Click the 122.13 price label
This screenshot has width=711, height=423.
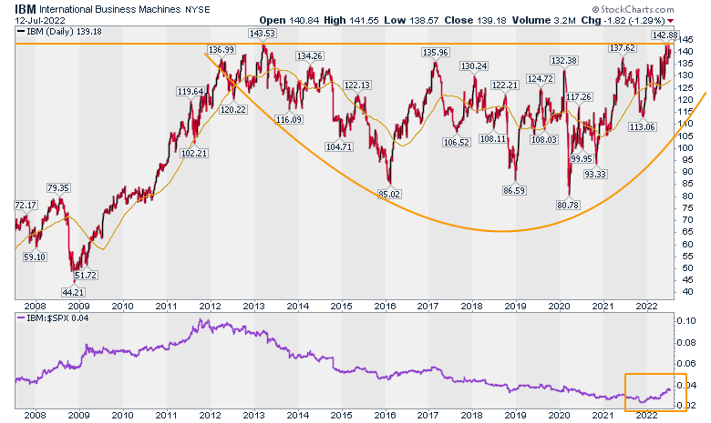click(356, 85)
